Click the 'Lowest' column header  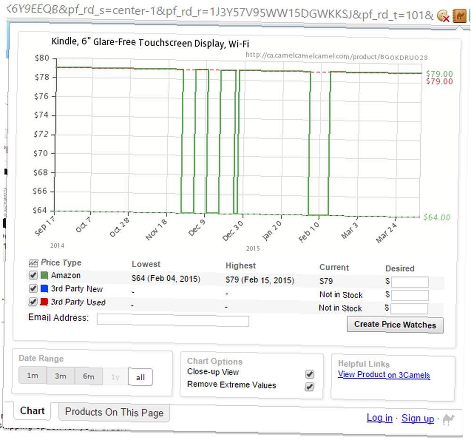click(x=146, y=264)
